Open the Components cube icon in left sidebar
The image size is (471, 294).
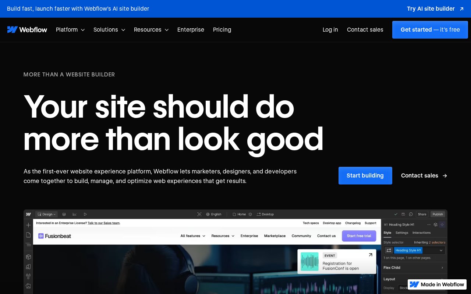point(28,257)
